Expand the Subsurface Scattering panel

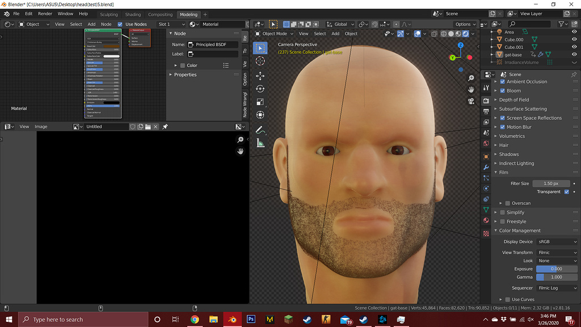tap(523, 108)
